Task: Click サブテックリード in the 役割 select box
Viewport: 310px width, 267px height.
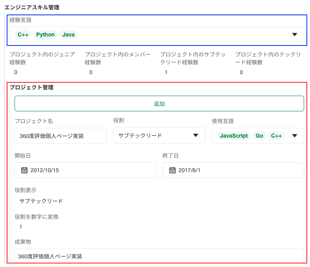Action: [x=140, y=136]
